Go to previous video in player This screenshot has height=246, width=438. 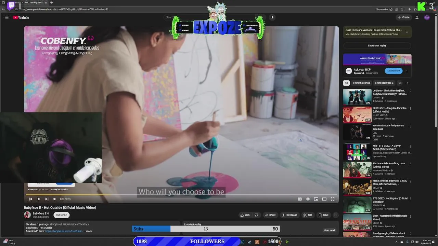coord(30,199)
